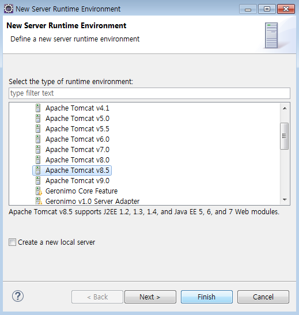Cancel the new runtime dialog

[263, 297]
